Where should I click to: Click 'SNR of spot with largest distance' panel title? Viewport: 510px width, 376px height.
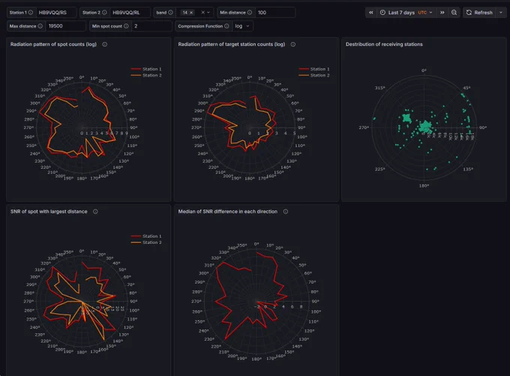[49, 212]
